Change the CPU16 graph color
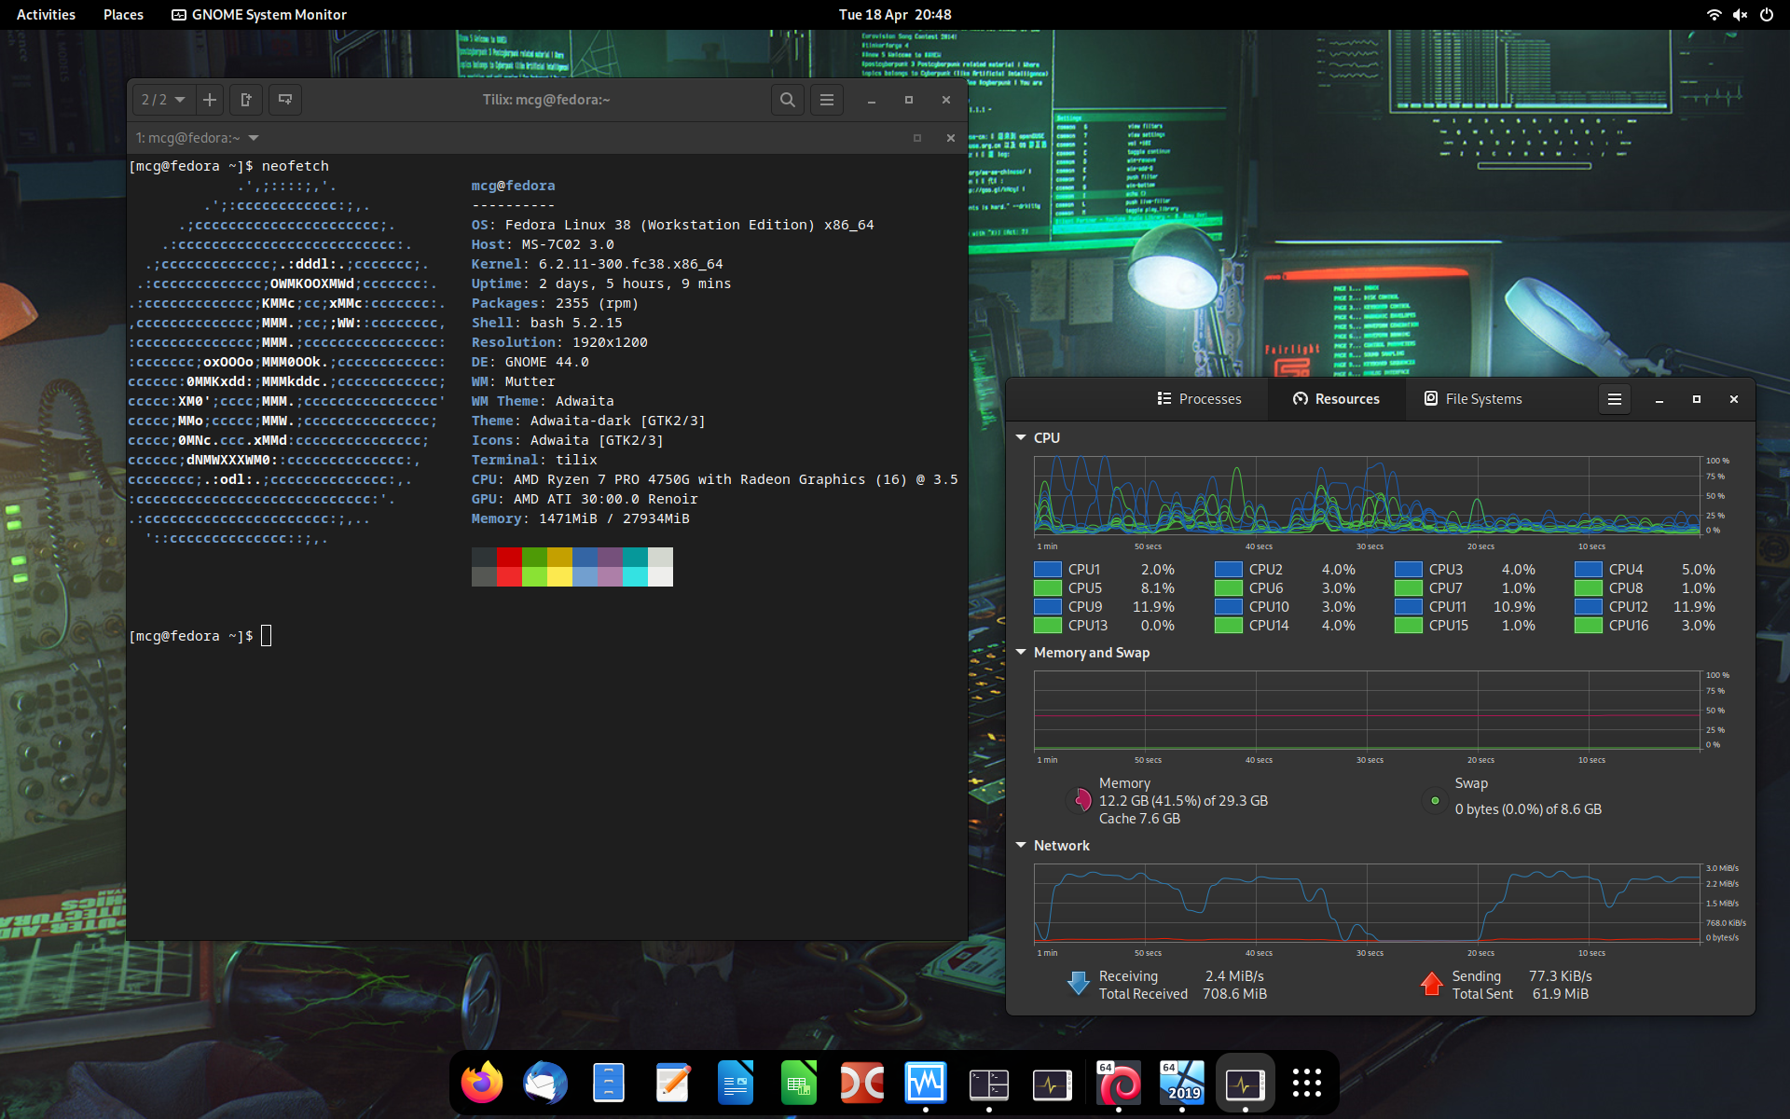 click(1589, 626)
